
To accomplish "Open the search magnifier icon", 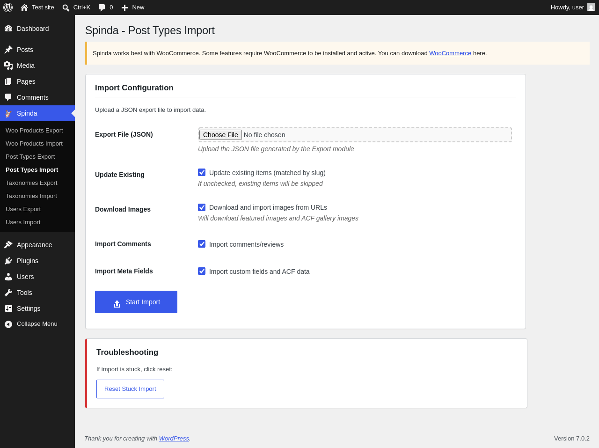I will coord(66,7).
